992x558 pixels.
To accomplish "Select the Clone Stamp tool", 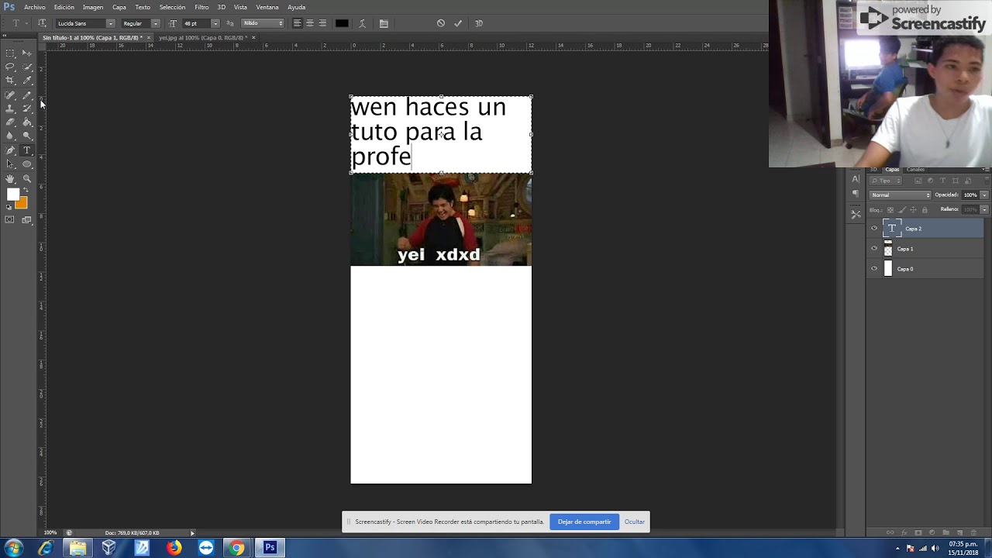I will [10, 108].
